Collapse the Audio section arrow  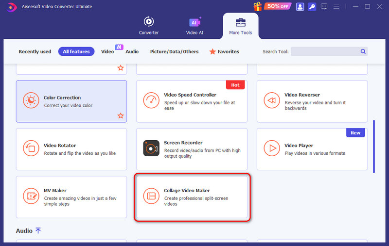(38, 231)
